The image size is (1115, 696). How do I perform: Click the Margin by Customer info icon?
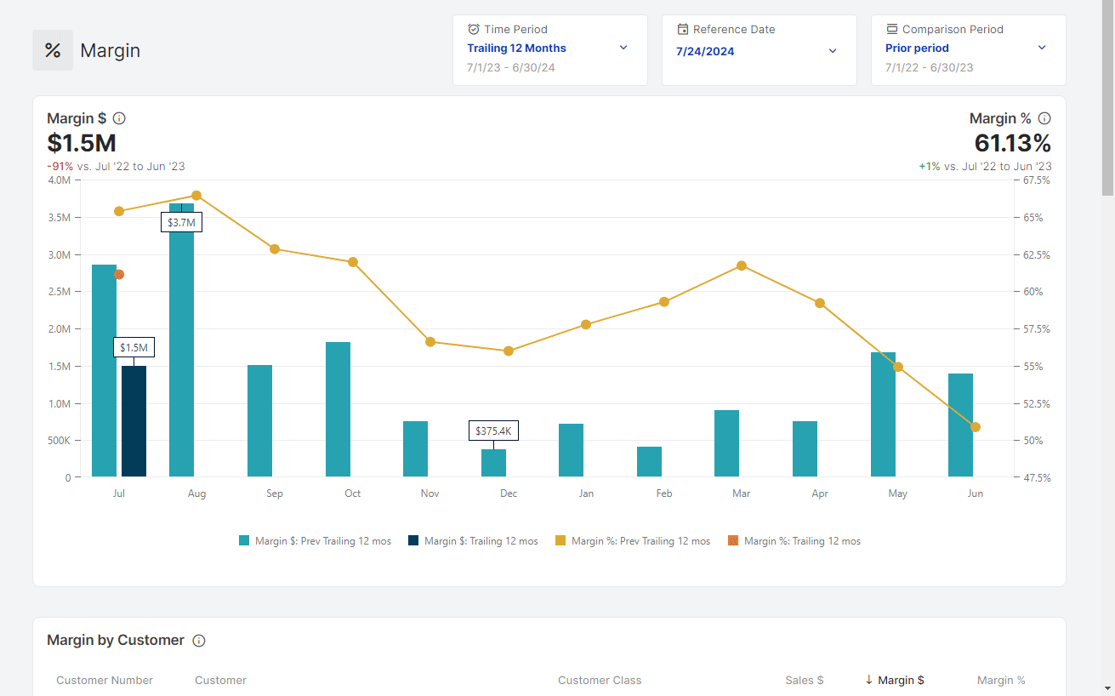point(199,641)
